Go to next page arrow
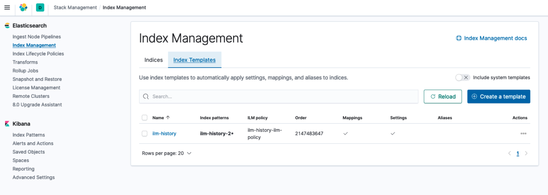The image size is (548, 195). point(526,153)
